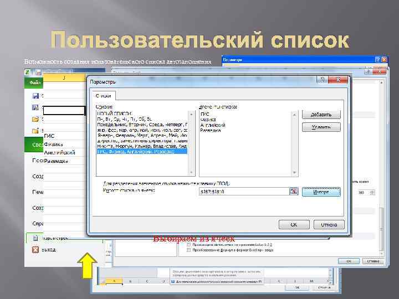Click Английский in the Элементы списка box
The height and width of the screenshot is (299, 399).
click(x=213, y=125)
